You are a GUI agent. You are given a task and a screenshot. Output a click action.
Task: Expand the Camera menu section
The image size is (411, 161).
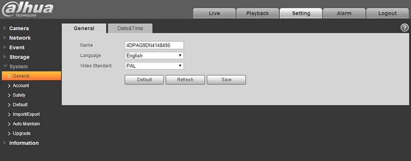[19, 28]
